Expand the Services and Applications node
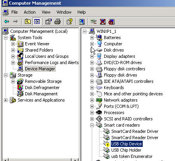 (5, 100)
